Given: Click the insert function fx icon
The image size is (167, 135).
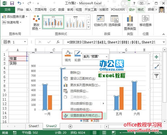Looking at the screenshot, I should pos(58,42).
